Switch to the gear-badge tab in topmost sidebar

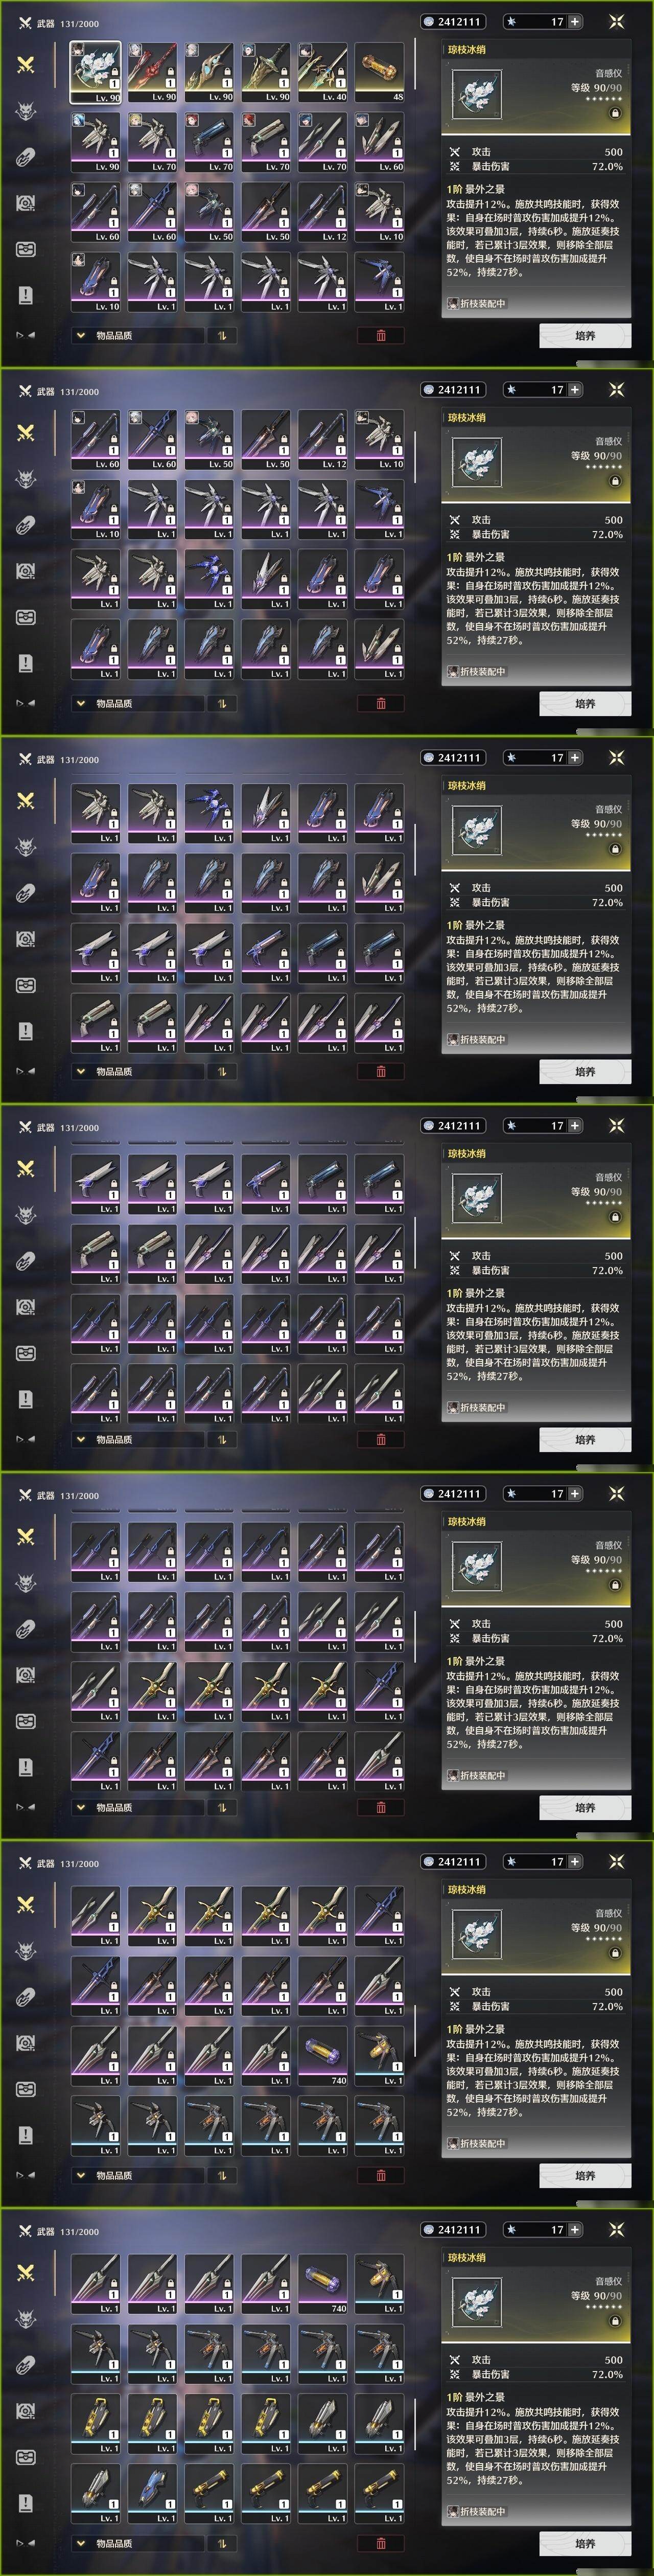tap(26, 202)
